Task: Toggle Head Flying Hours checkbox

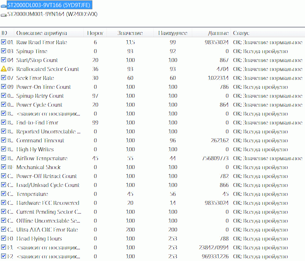Action: (3, 238)
